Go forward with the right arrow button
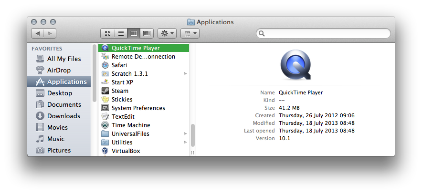This screenshot has width=422, height=194. [x=50, y=33]
